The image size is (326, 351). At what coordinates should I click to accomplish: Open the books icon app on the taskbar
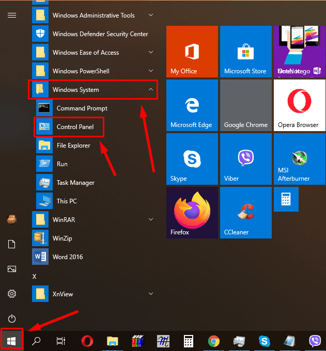[138, 341]
